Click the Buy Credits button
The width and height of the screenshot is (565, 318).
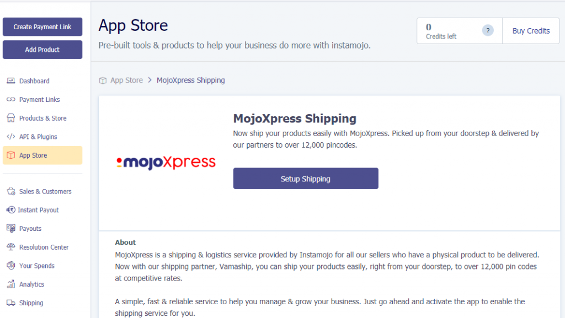(x=531, y=31)
